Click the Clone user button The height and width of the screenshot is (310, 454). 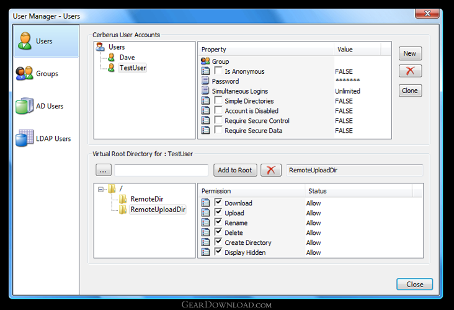click(x=410, y=91)
